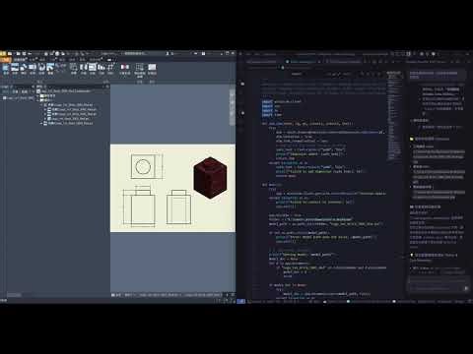The height and width of the screenshot is (354, 473).
Task: Click the top activity bar icon in the editor
Action: tap(242, 84)
